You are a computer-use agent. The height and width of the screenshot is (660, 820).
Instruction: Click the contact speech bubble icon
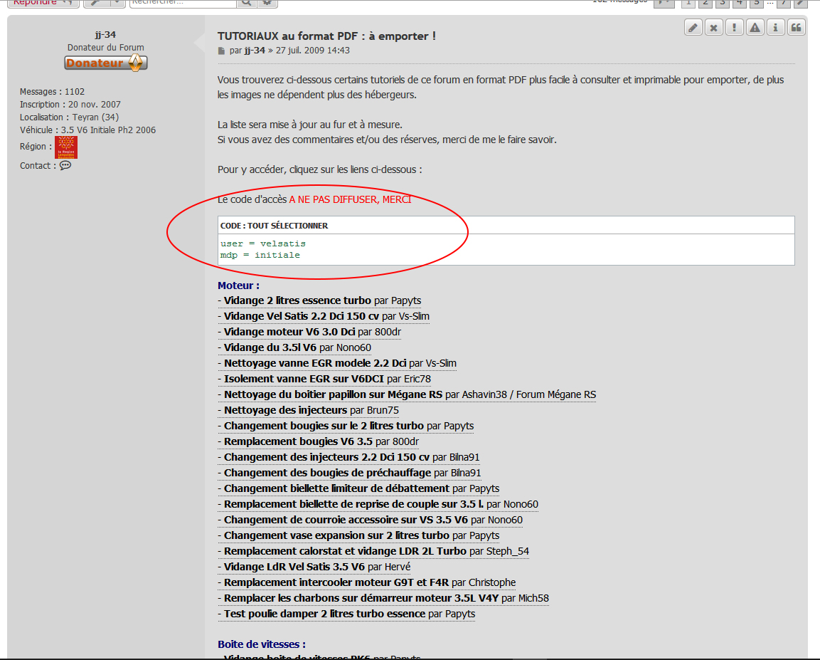click(x=65, y=165)
